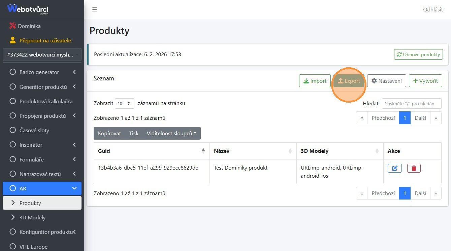Image resolution: width=451 pixels, height=251 pixels.
Task: Sort the table by 3D Modely column
Action: click(x=340, y=151)
